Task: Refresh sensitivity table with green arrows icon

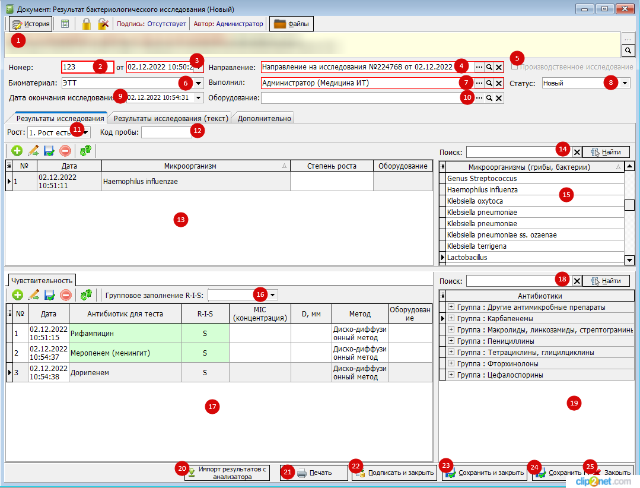Action: tap(86, 295)
